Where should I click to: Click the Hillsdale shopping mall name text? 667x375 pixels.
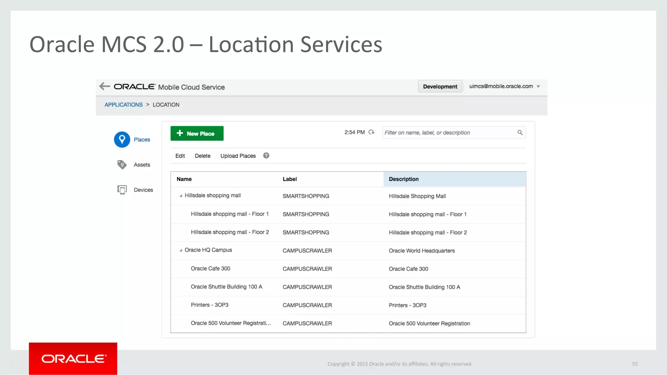(213, 195)
